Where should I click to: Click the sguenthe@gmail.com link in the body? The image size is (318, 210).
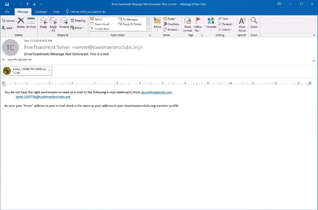(x=156, y=92)
